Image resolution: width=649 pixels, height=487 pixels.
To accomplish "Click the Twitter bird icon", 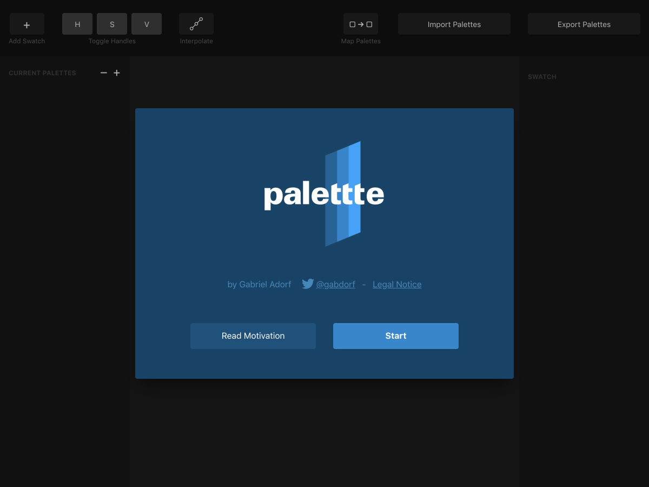I will coord(308,284).
